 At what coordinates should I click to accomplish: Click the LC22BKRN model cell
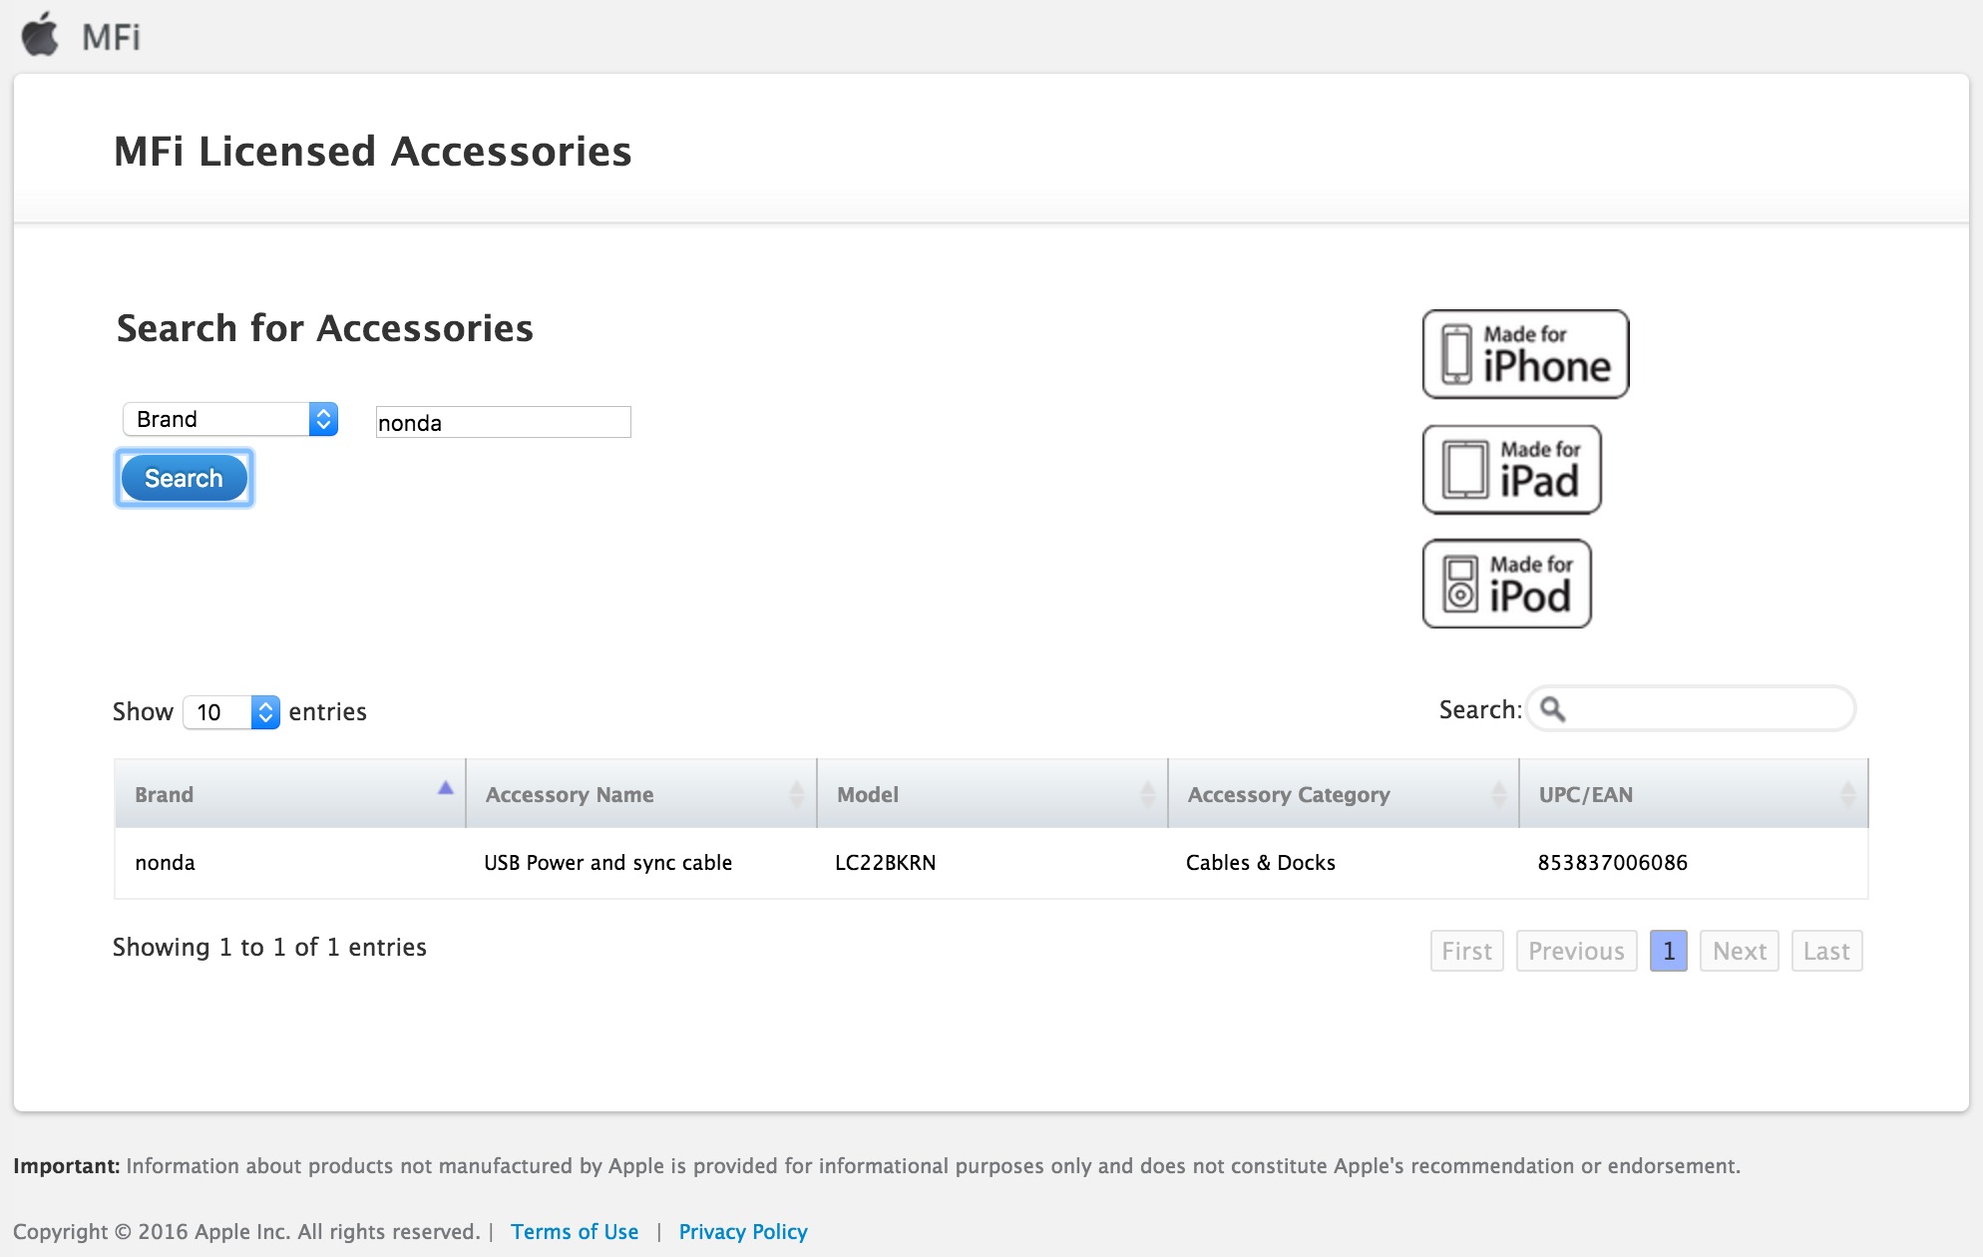886,863
